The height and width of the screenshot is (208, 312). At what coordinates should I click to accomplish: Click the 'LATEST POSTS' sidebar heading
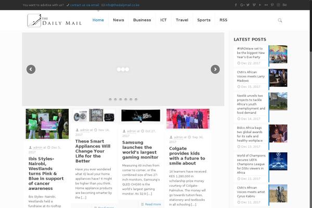[x=250, y=40]
